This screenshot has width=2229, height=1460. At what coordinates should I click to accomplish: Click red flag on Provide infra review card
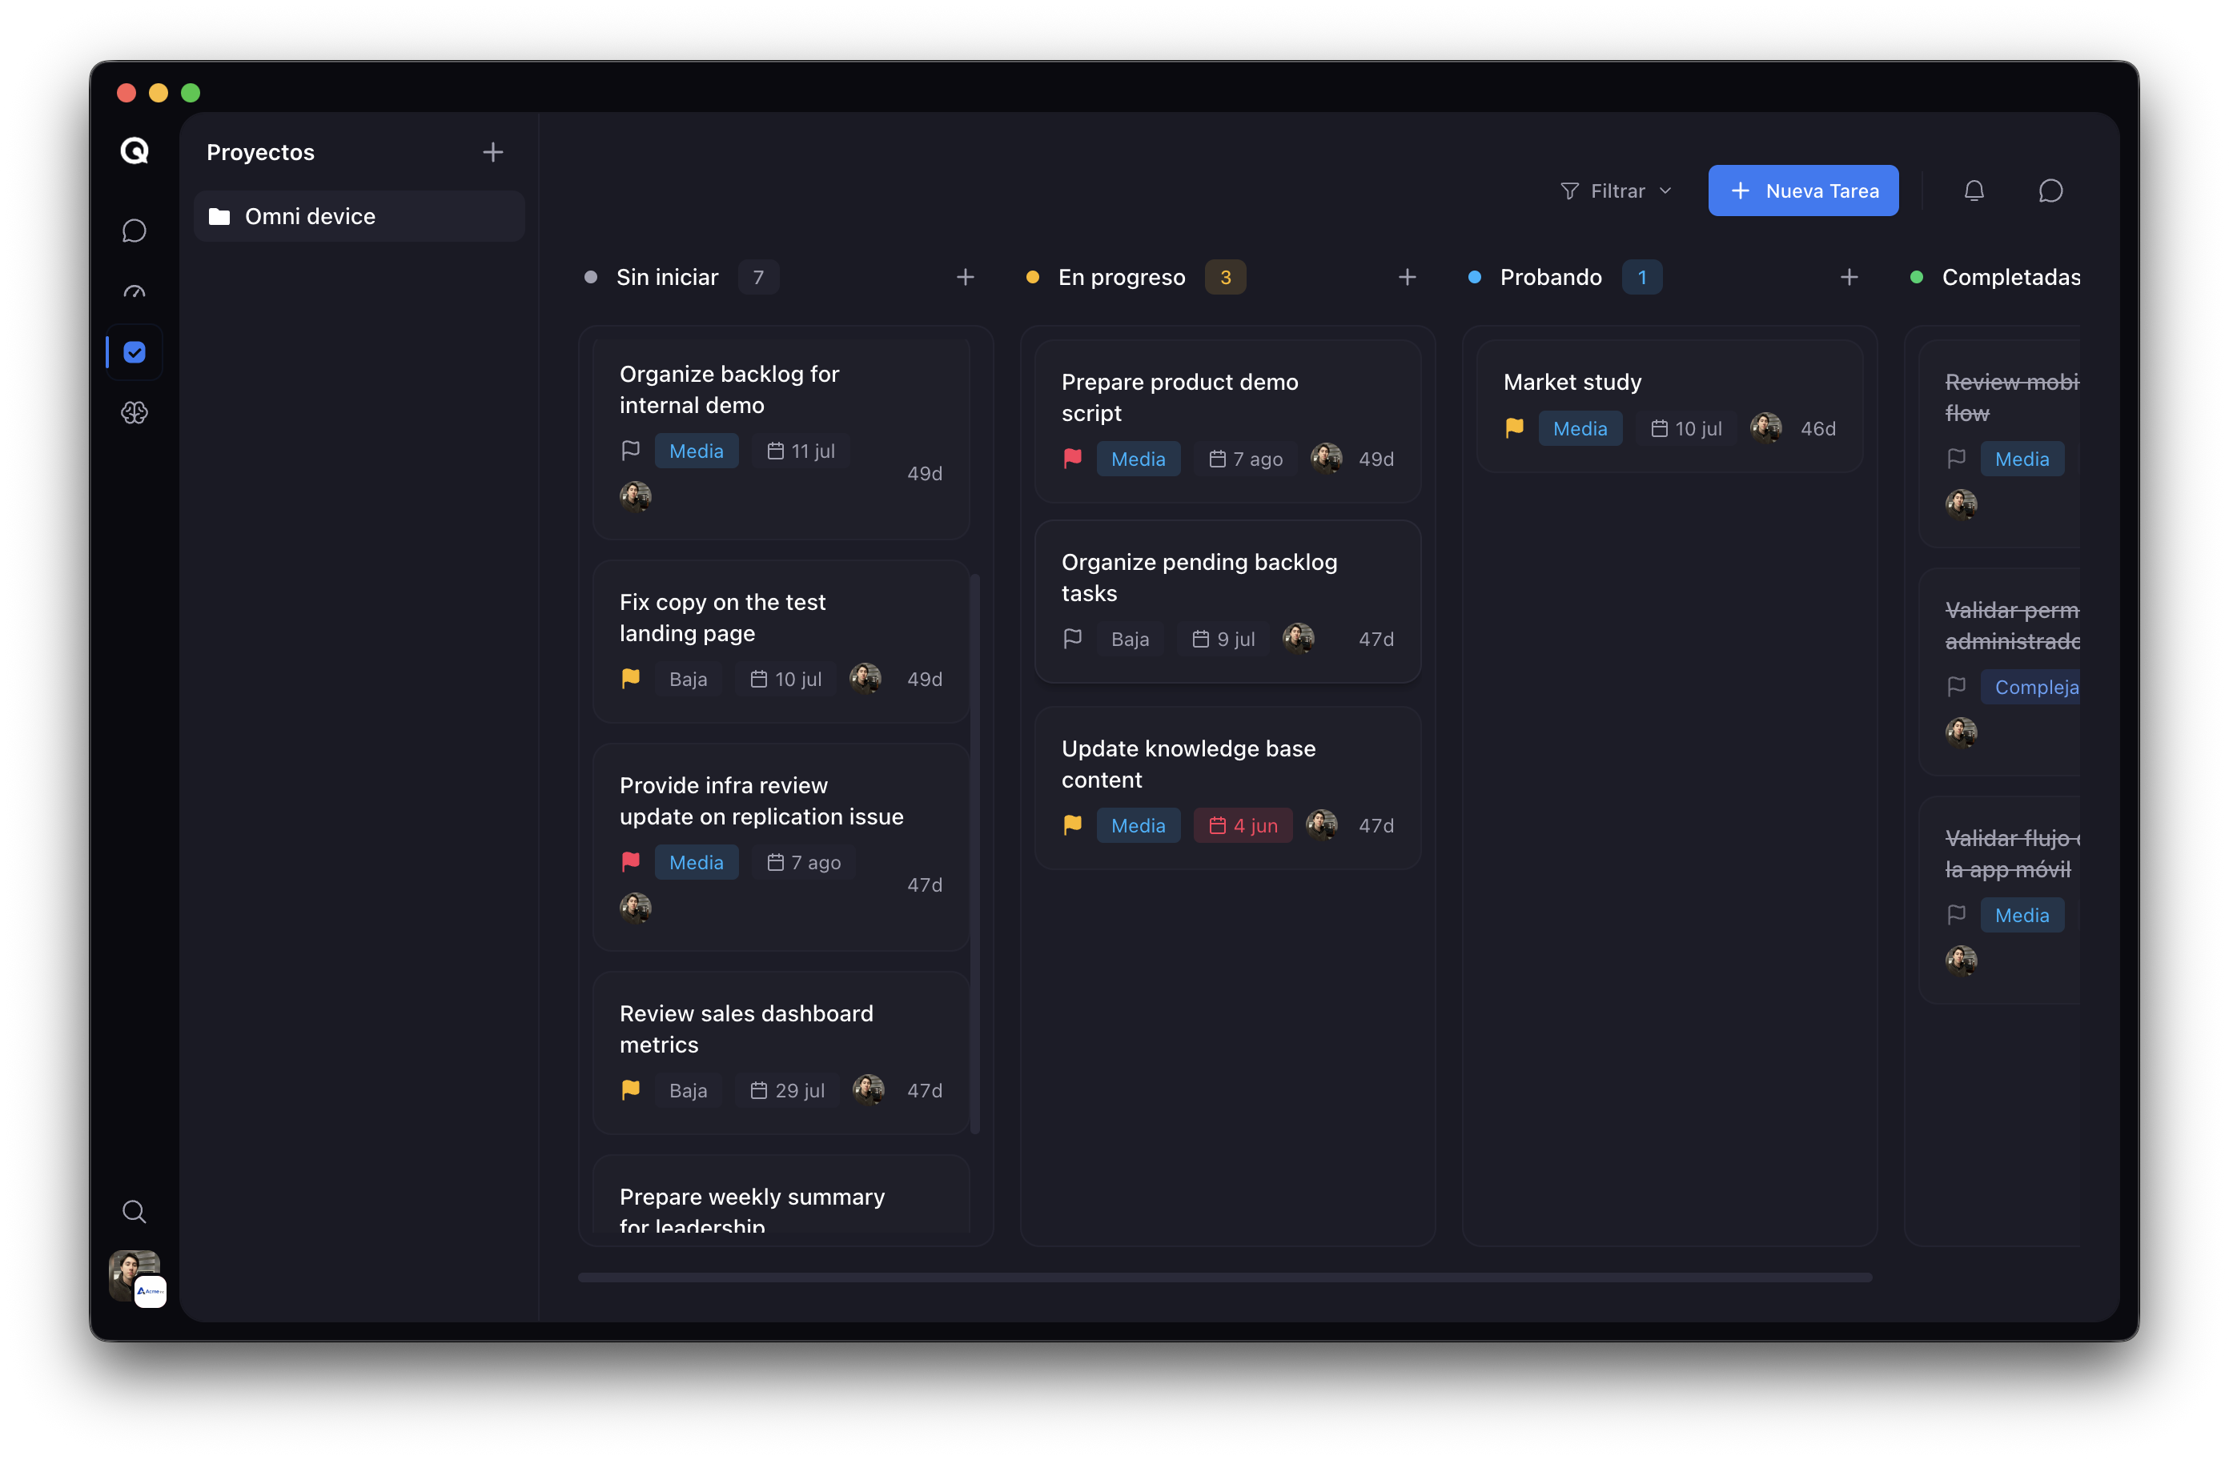(x=630, y=861)
